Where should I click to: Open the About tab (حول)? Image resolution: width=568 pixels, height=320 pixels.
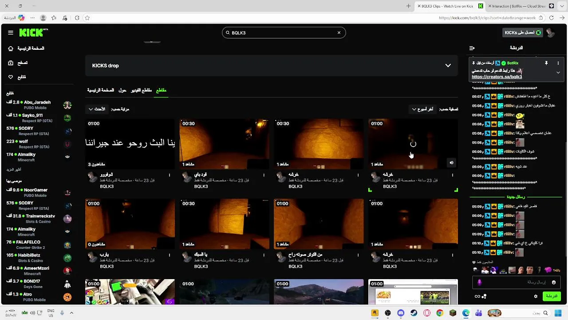tap(122, 90)
